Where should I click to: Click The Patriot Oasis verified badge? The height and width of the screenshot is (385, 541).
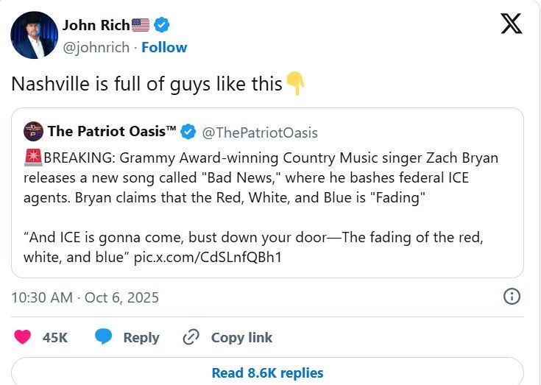(x=188, y=133)
